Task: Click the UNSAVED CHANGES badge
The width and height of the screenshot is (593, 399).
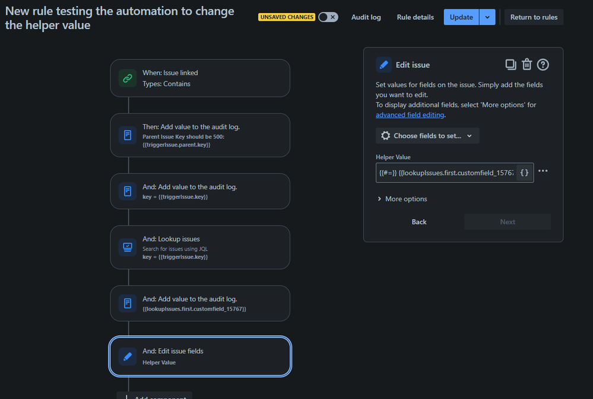Action: click(x=287, y=17)
